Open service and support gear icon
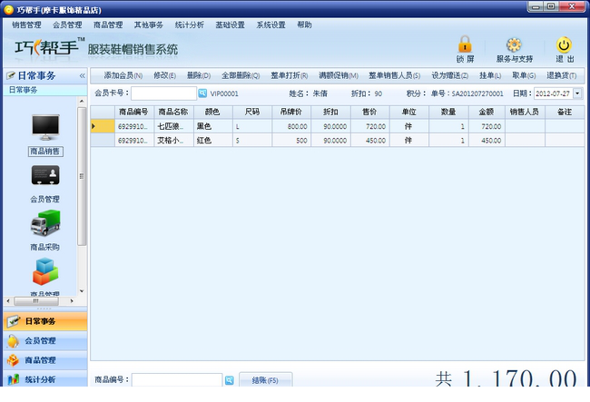This screenshot has width=590, height=402. pyautogui.click(x=514, y=44)
